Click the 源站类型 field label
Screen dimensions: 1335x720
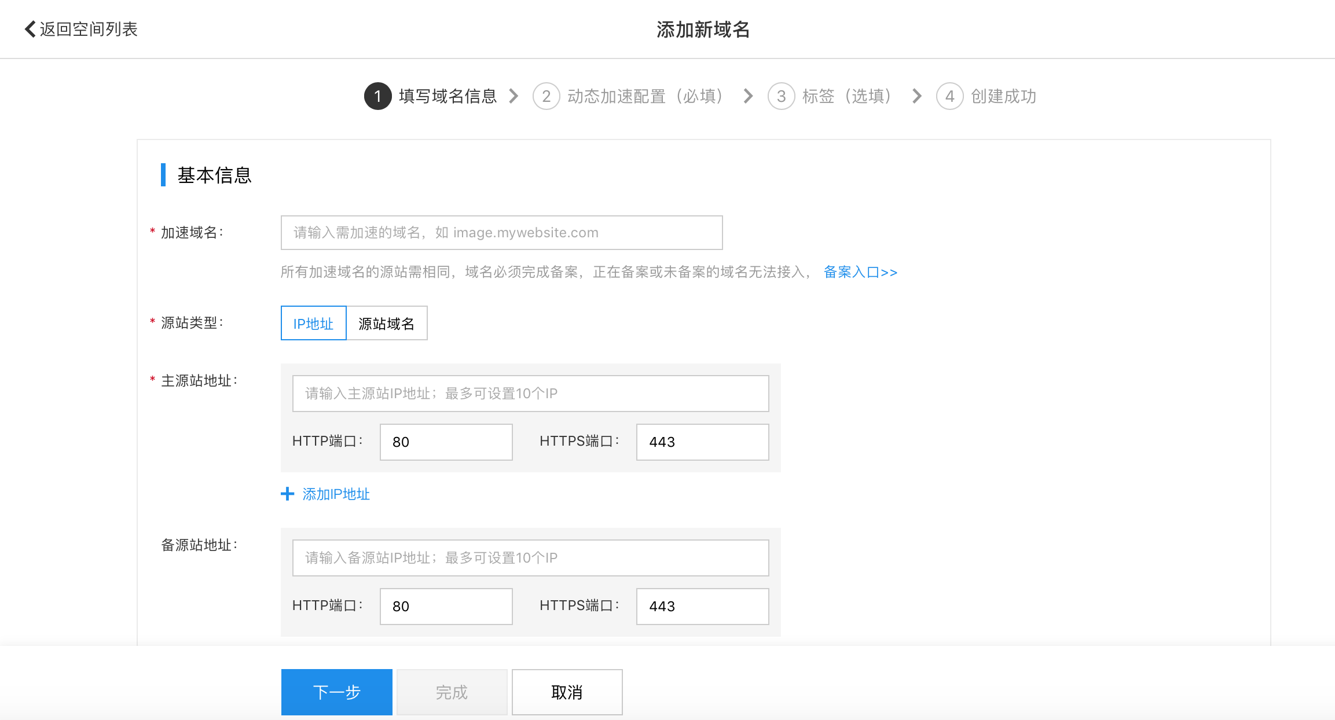pos(192,323)
